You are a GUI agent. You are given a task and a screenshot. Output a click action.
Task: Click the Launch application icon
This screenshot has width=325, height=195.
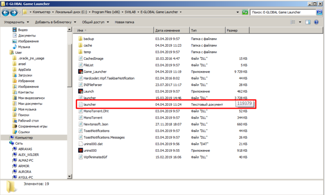[x=81, y=91]
